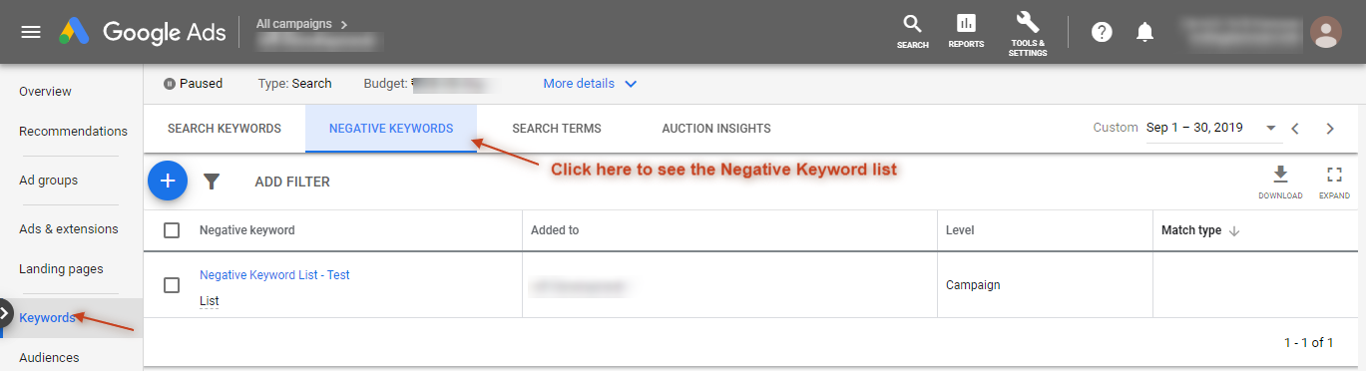This screenshot has width=1366, height=371.
Task: Go to the previous date range arrow
Action: [1295, 129]
